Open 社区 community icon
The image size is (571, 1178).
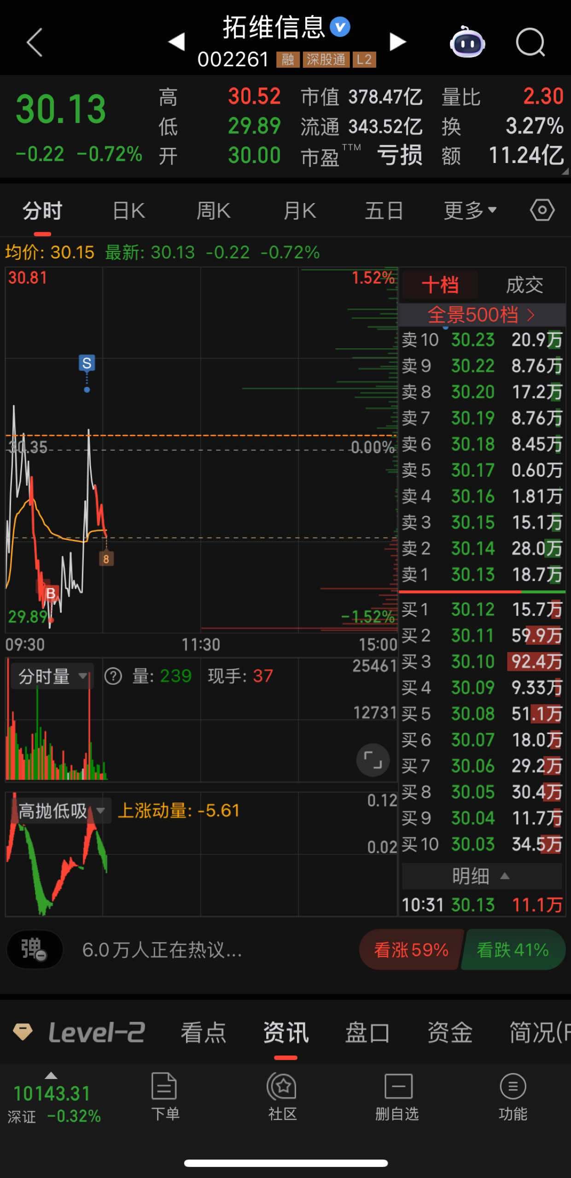point(282,1096)
